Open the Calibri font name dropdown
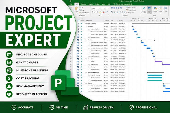Viewport: 170px width, 113px height. coord(100,8)
